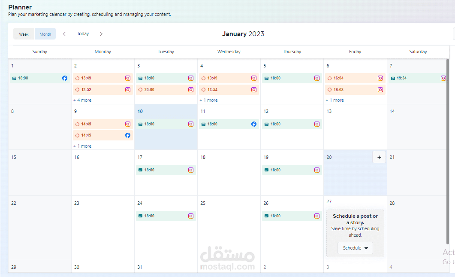Click the pending clock icon on 20:00 post

pos(141,89)
